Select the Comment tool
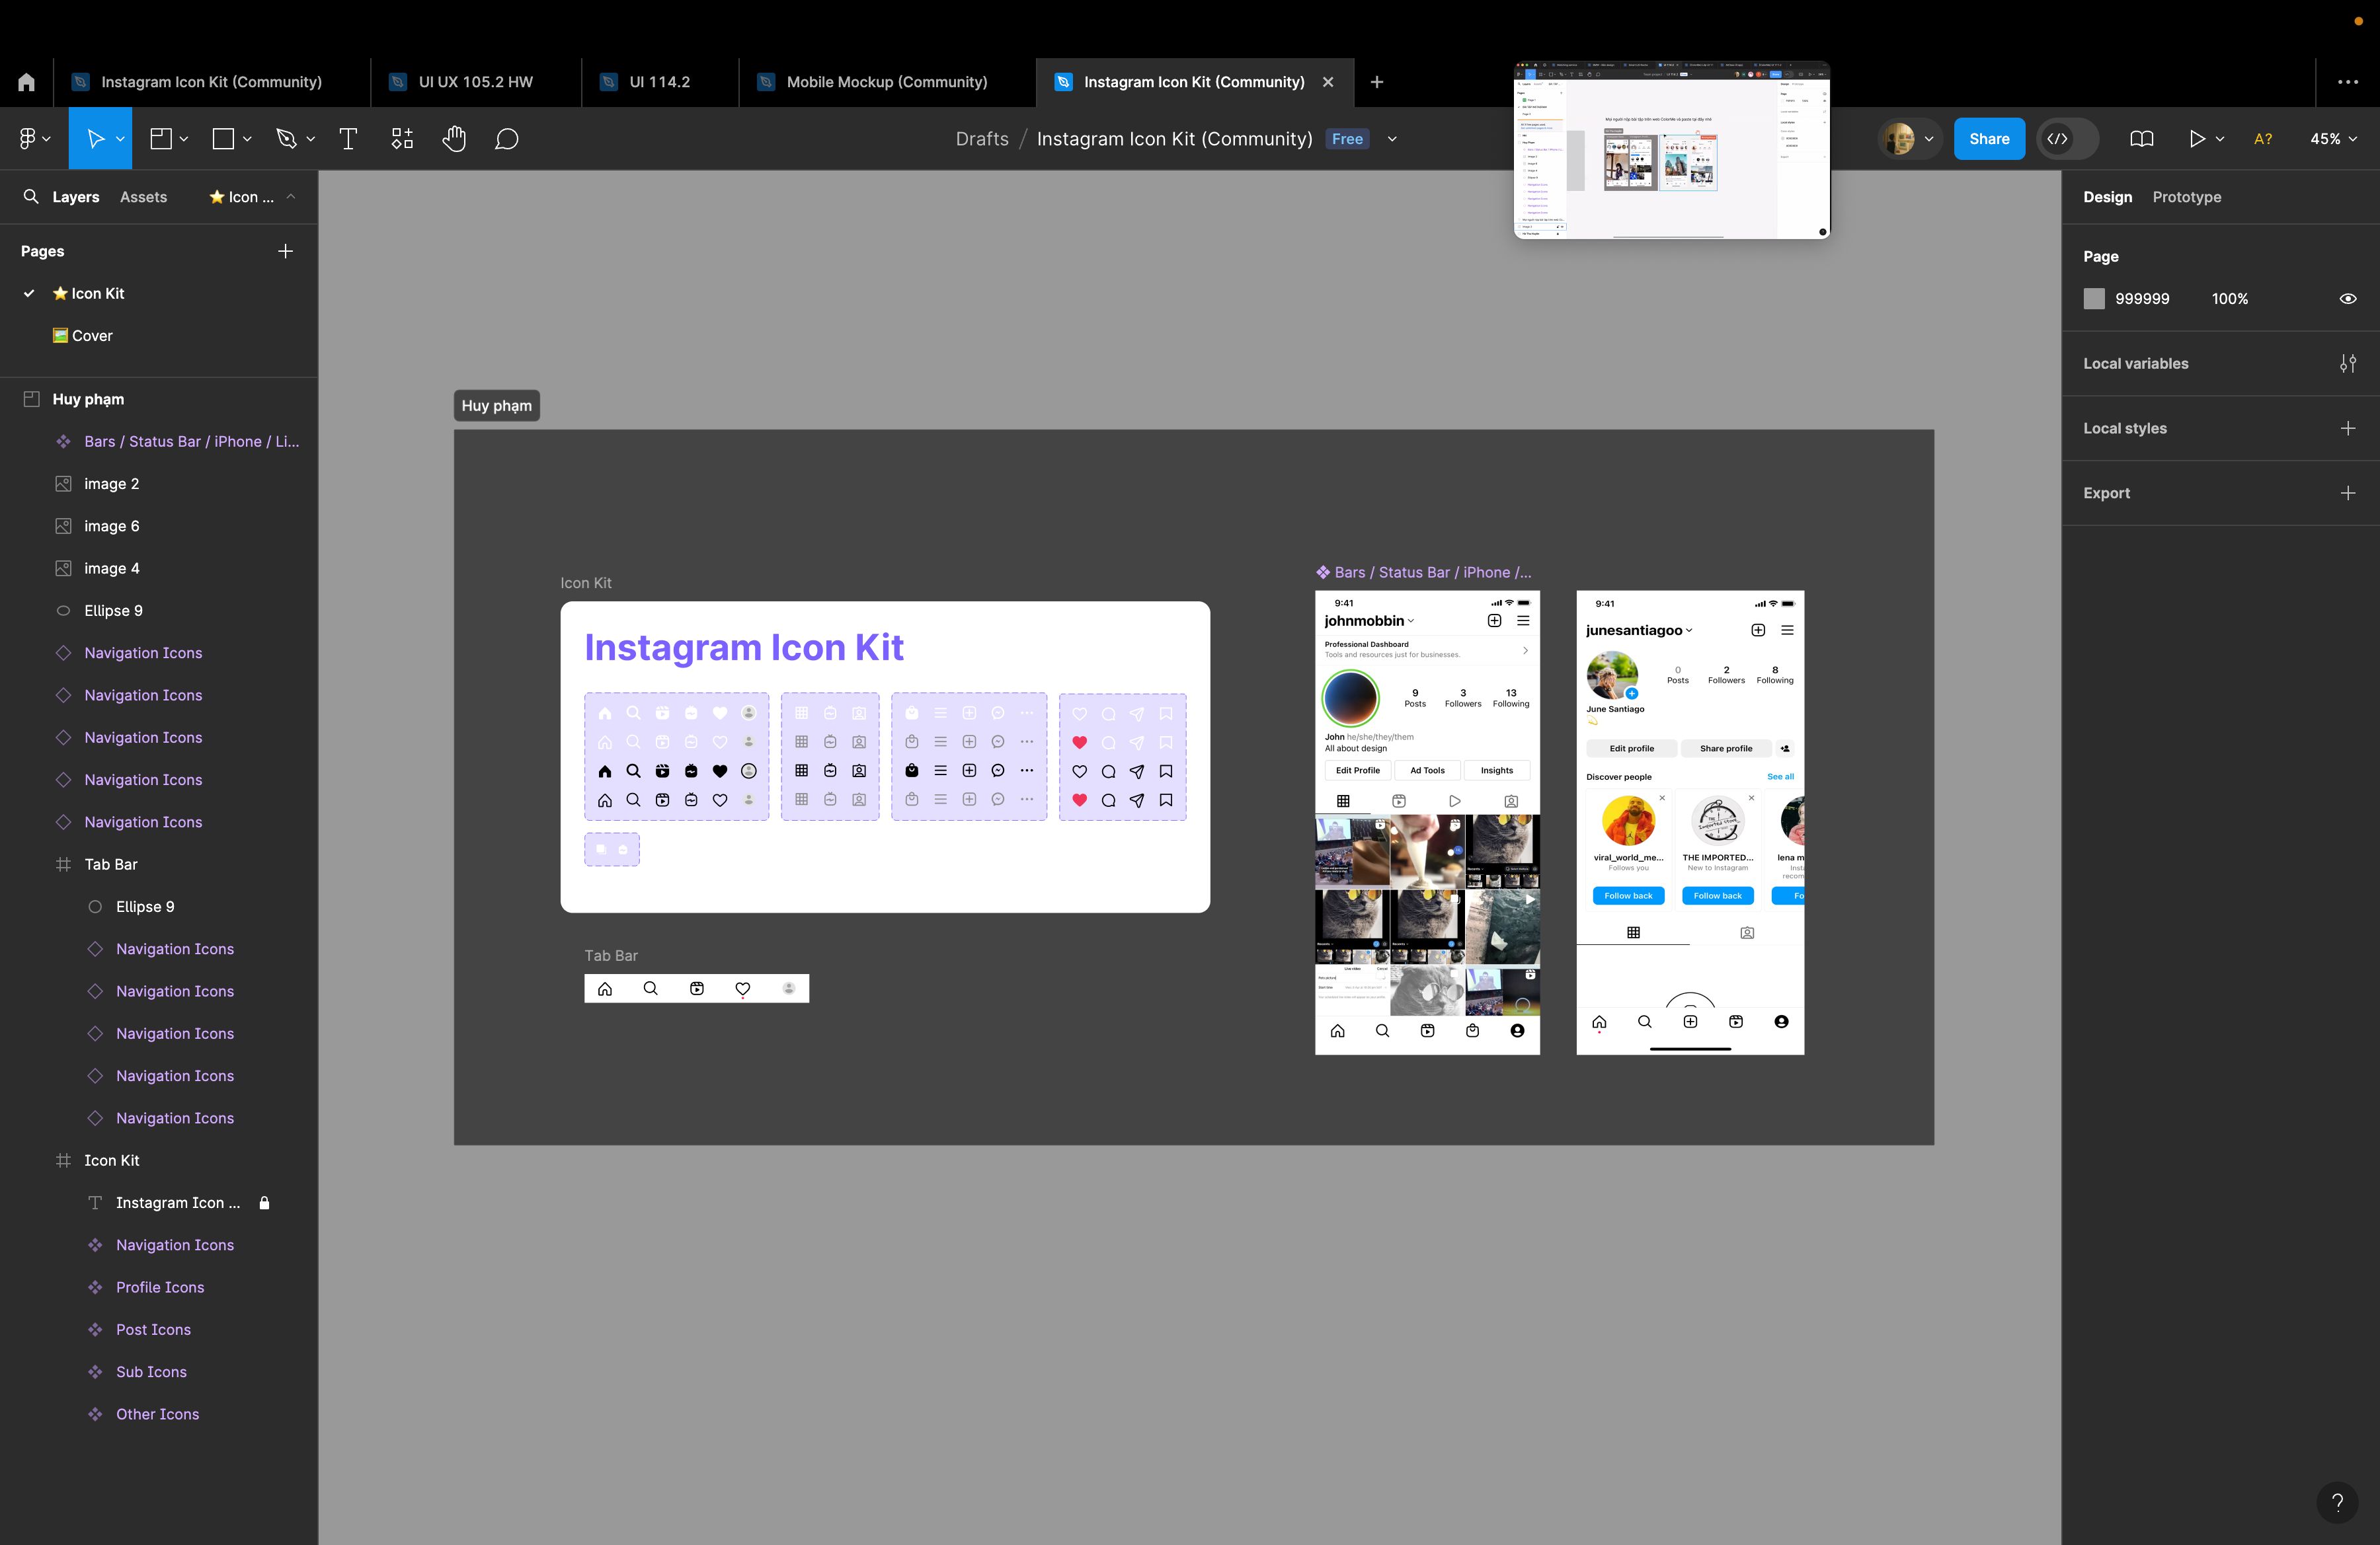2380x1545 pixels. (x=507, y=139)
